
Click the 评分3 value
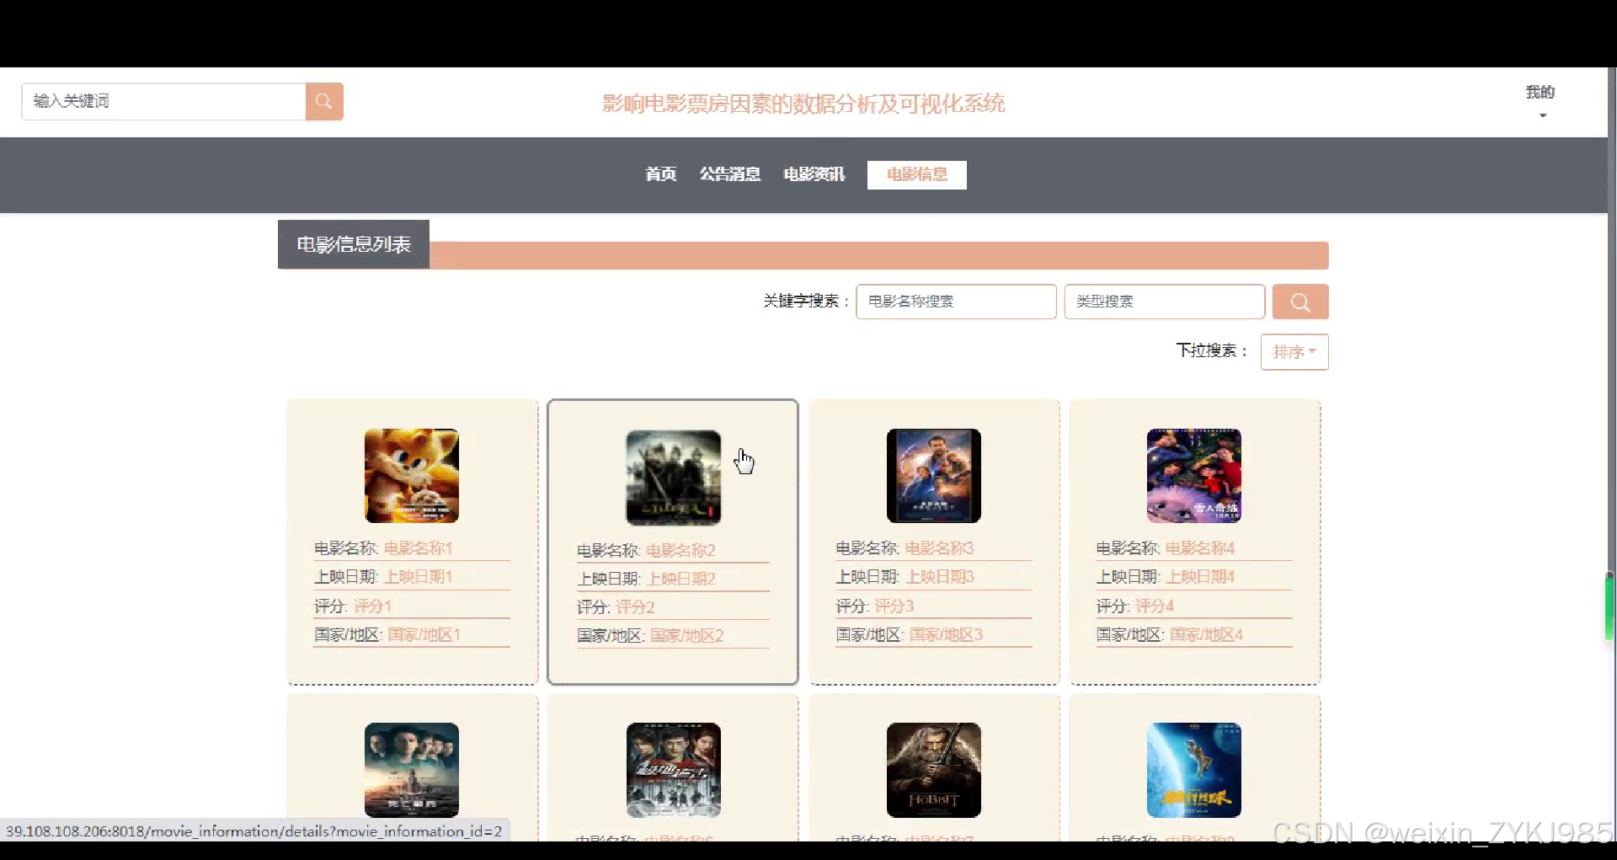point(894,606)
